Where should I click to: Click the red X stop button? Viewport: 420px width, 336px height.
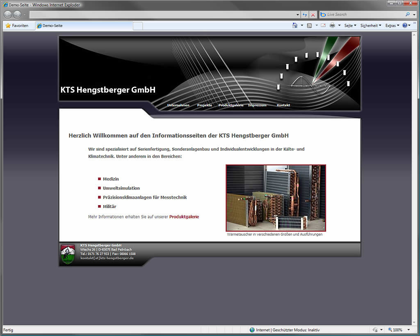point(313,14)
